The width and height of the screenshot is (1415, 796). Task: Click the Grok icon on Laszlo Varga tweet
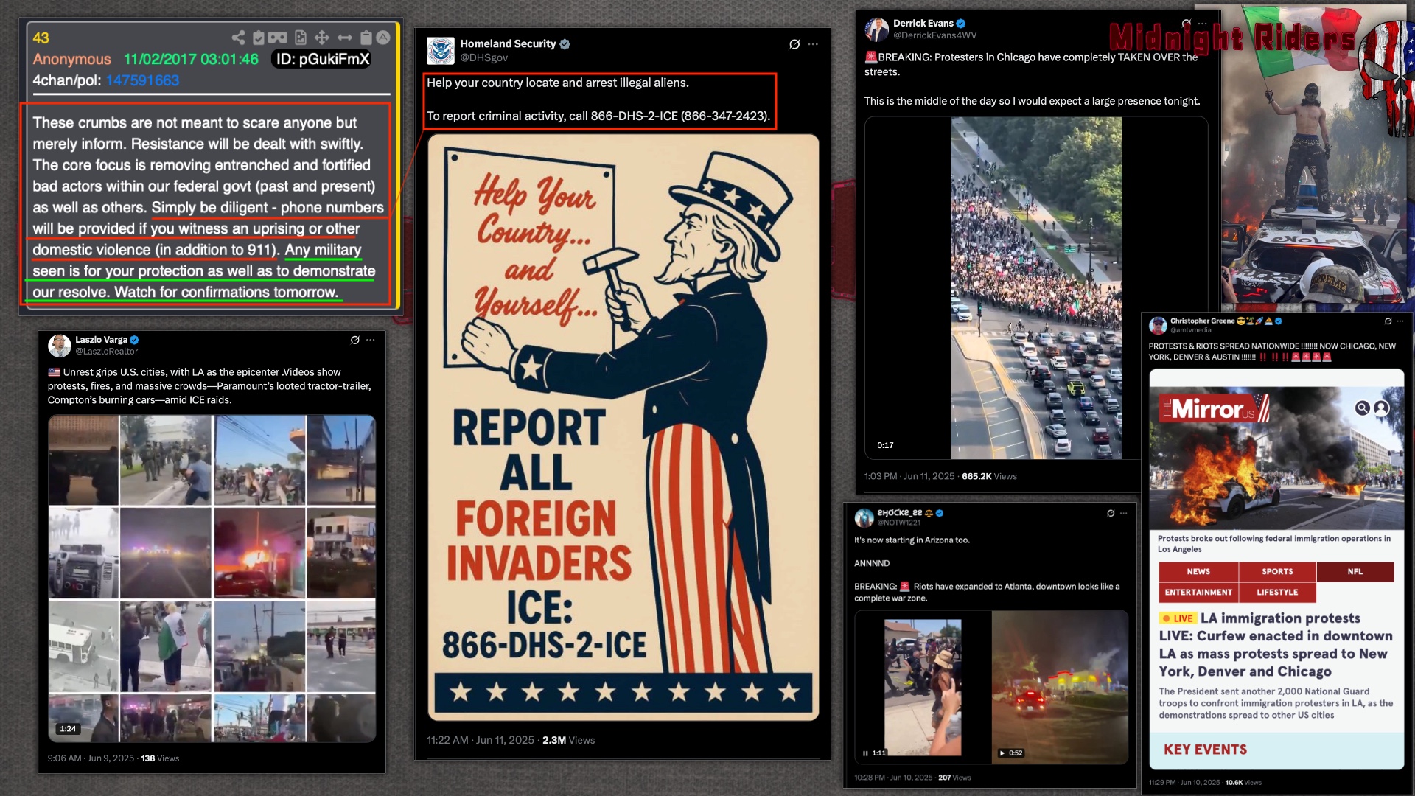pyautogui.click(x=355, y=340)
